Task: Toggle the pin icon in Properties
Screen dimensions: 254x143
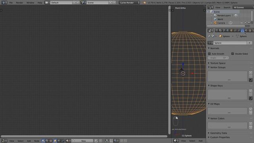Action: (209, 36)
